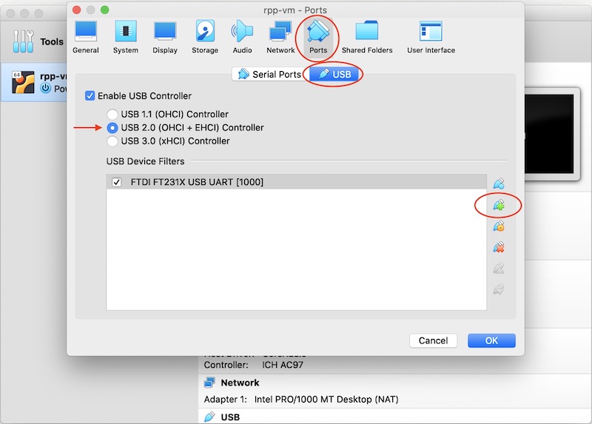Edit the selected USB filter
This screenshot has height=424, width=592.
point(499,226)
